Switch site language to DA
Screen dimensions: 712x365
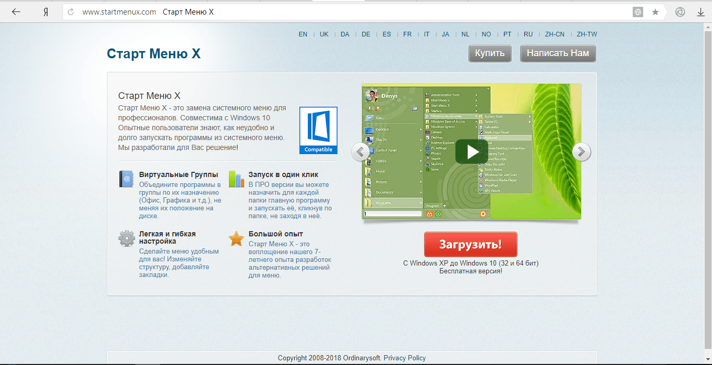coord(345,34)
